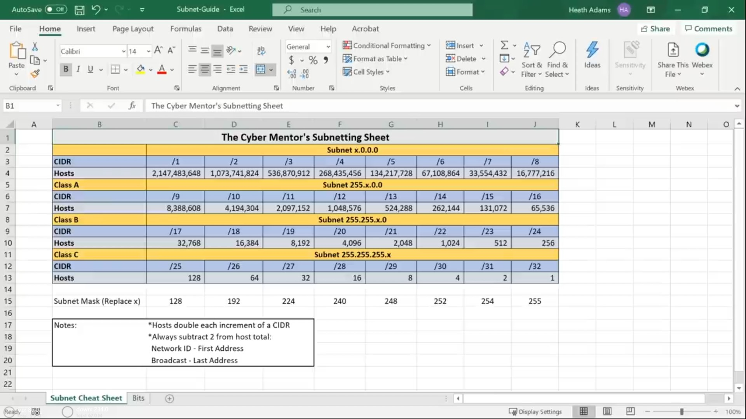This screenshot has width=746, height=419.
Task: Click the Format Painter brush icon
Action: (35, 73)
